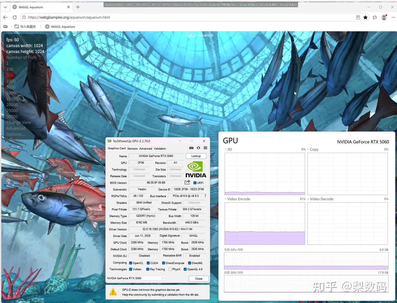Open the Video Encode graph selector dropdown
This screenshot has width=397, height=303.
point(226,199)
